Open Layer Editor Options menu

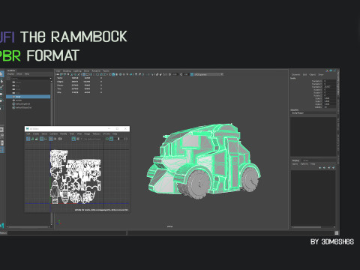pos(304,164)
